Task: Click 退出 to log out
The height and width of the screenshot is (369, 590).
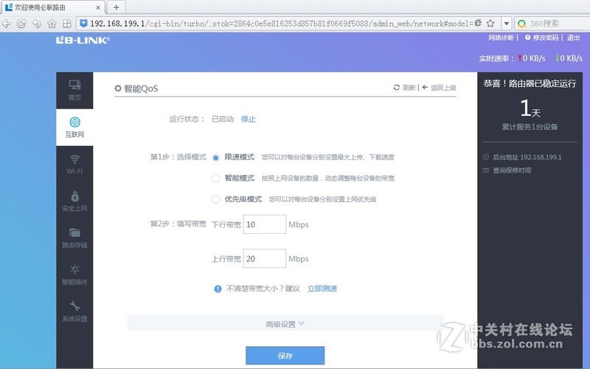Action: coord(574,38)
